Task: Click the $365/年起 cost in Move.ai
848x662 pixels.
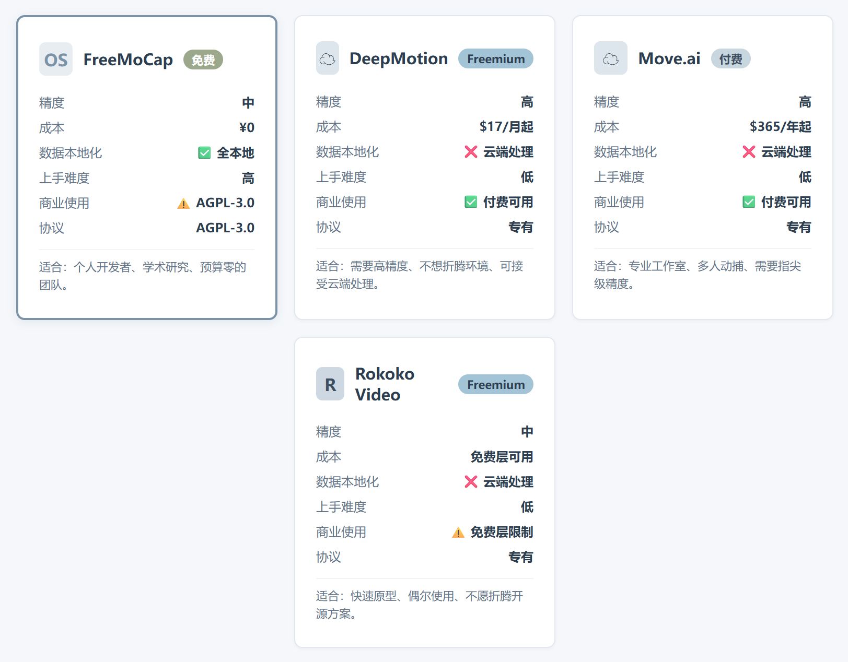Action: click(x=780, y=126)
